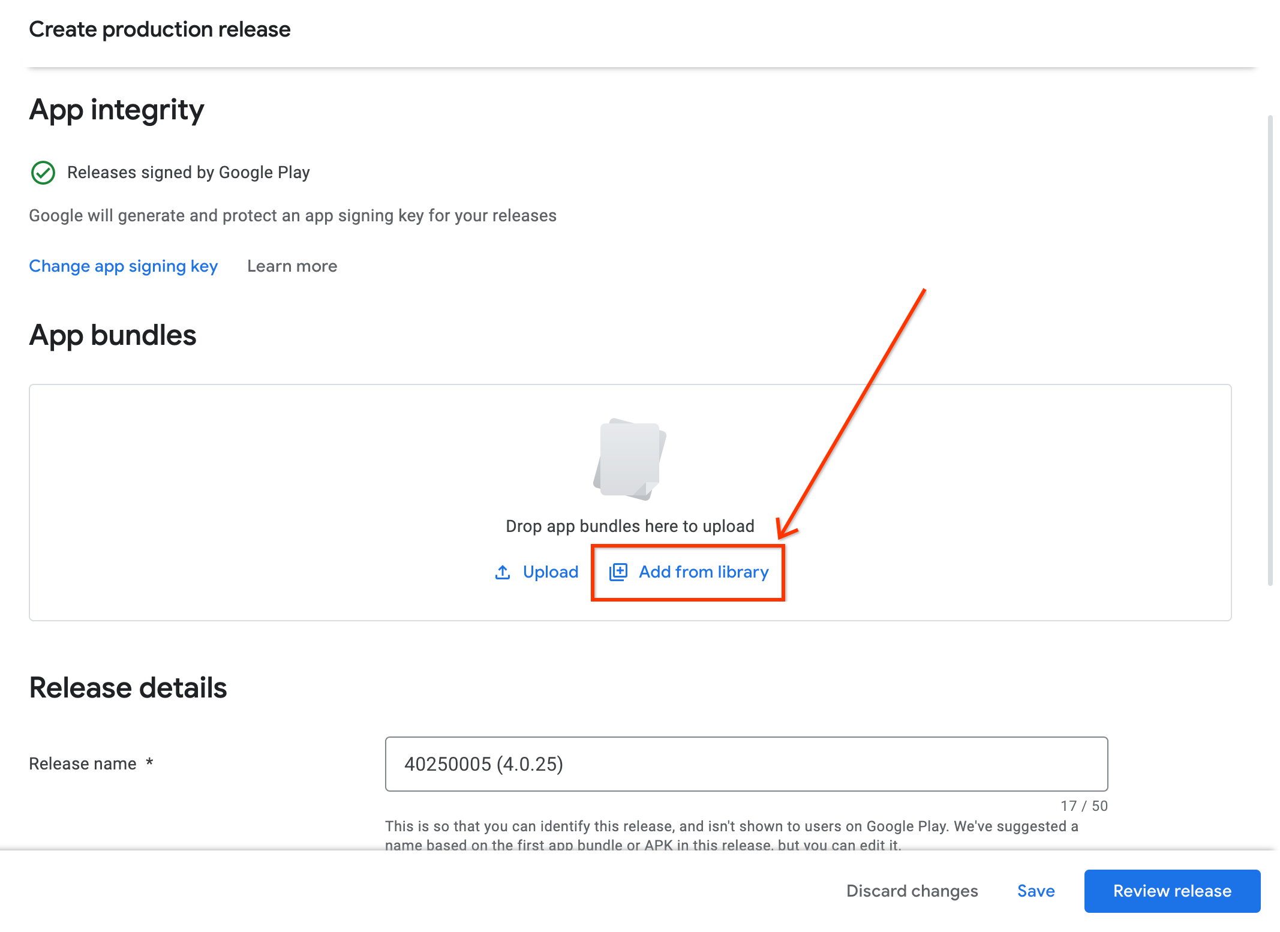The width and height of the screenshot is (1280, 932).
Task: Choose Add from library
Action: pyautogui.click(x=703, y=572)
